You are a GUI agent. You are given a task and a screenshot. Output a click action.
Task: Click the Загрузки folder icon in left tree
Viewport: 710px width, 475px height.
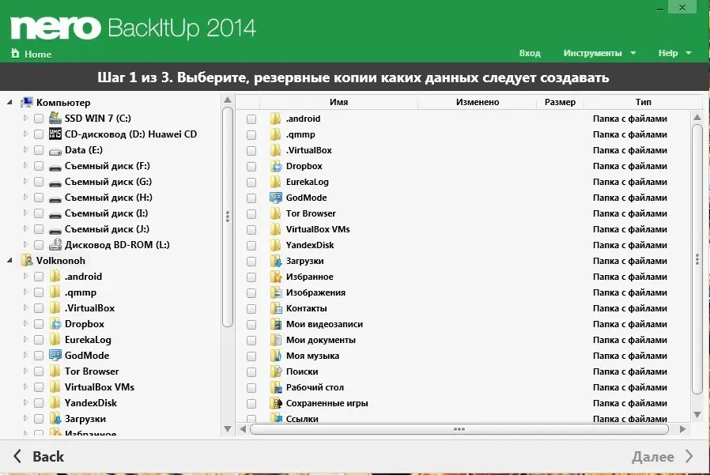click(55, 419)
